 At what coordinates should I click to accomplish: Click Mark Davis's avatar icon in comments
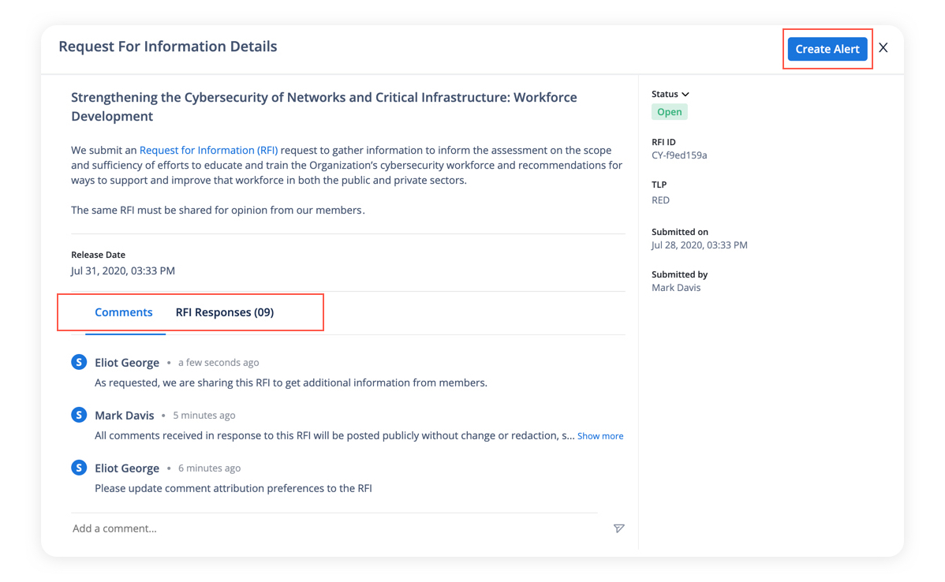pos(79,415)
